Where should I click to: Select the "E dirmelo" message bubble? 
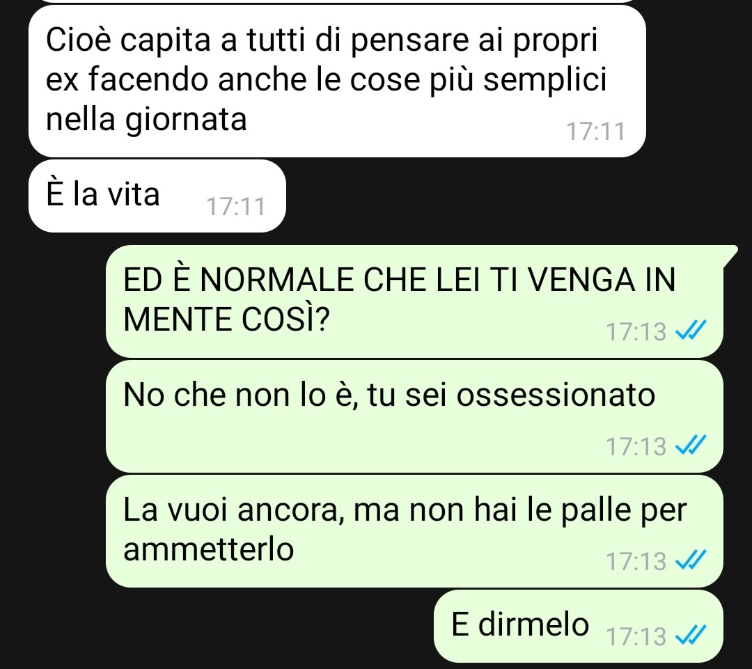point(579,627)
